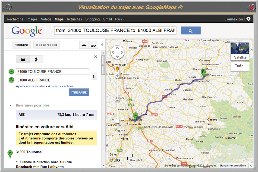Click Signaler un problème link
This screenshot has height=172, width=258.
tap(233, 165)
